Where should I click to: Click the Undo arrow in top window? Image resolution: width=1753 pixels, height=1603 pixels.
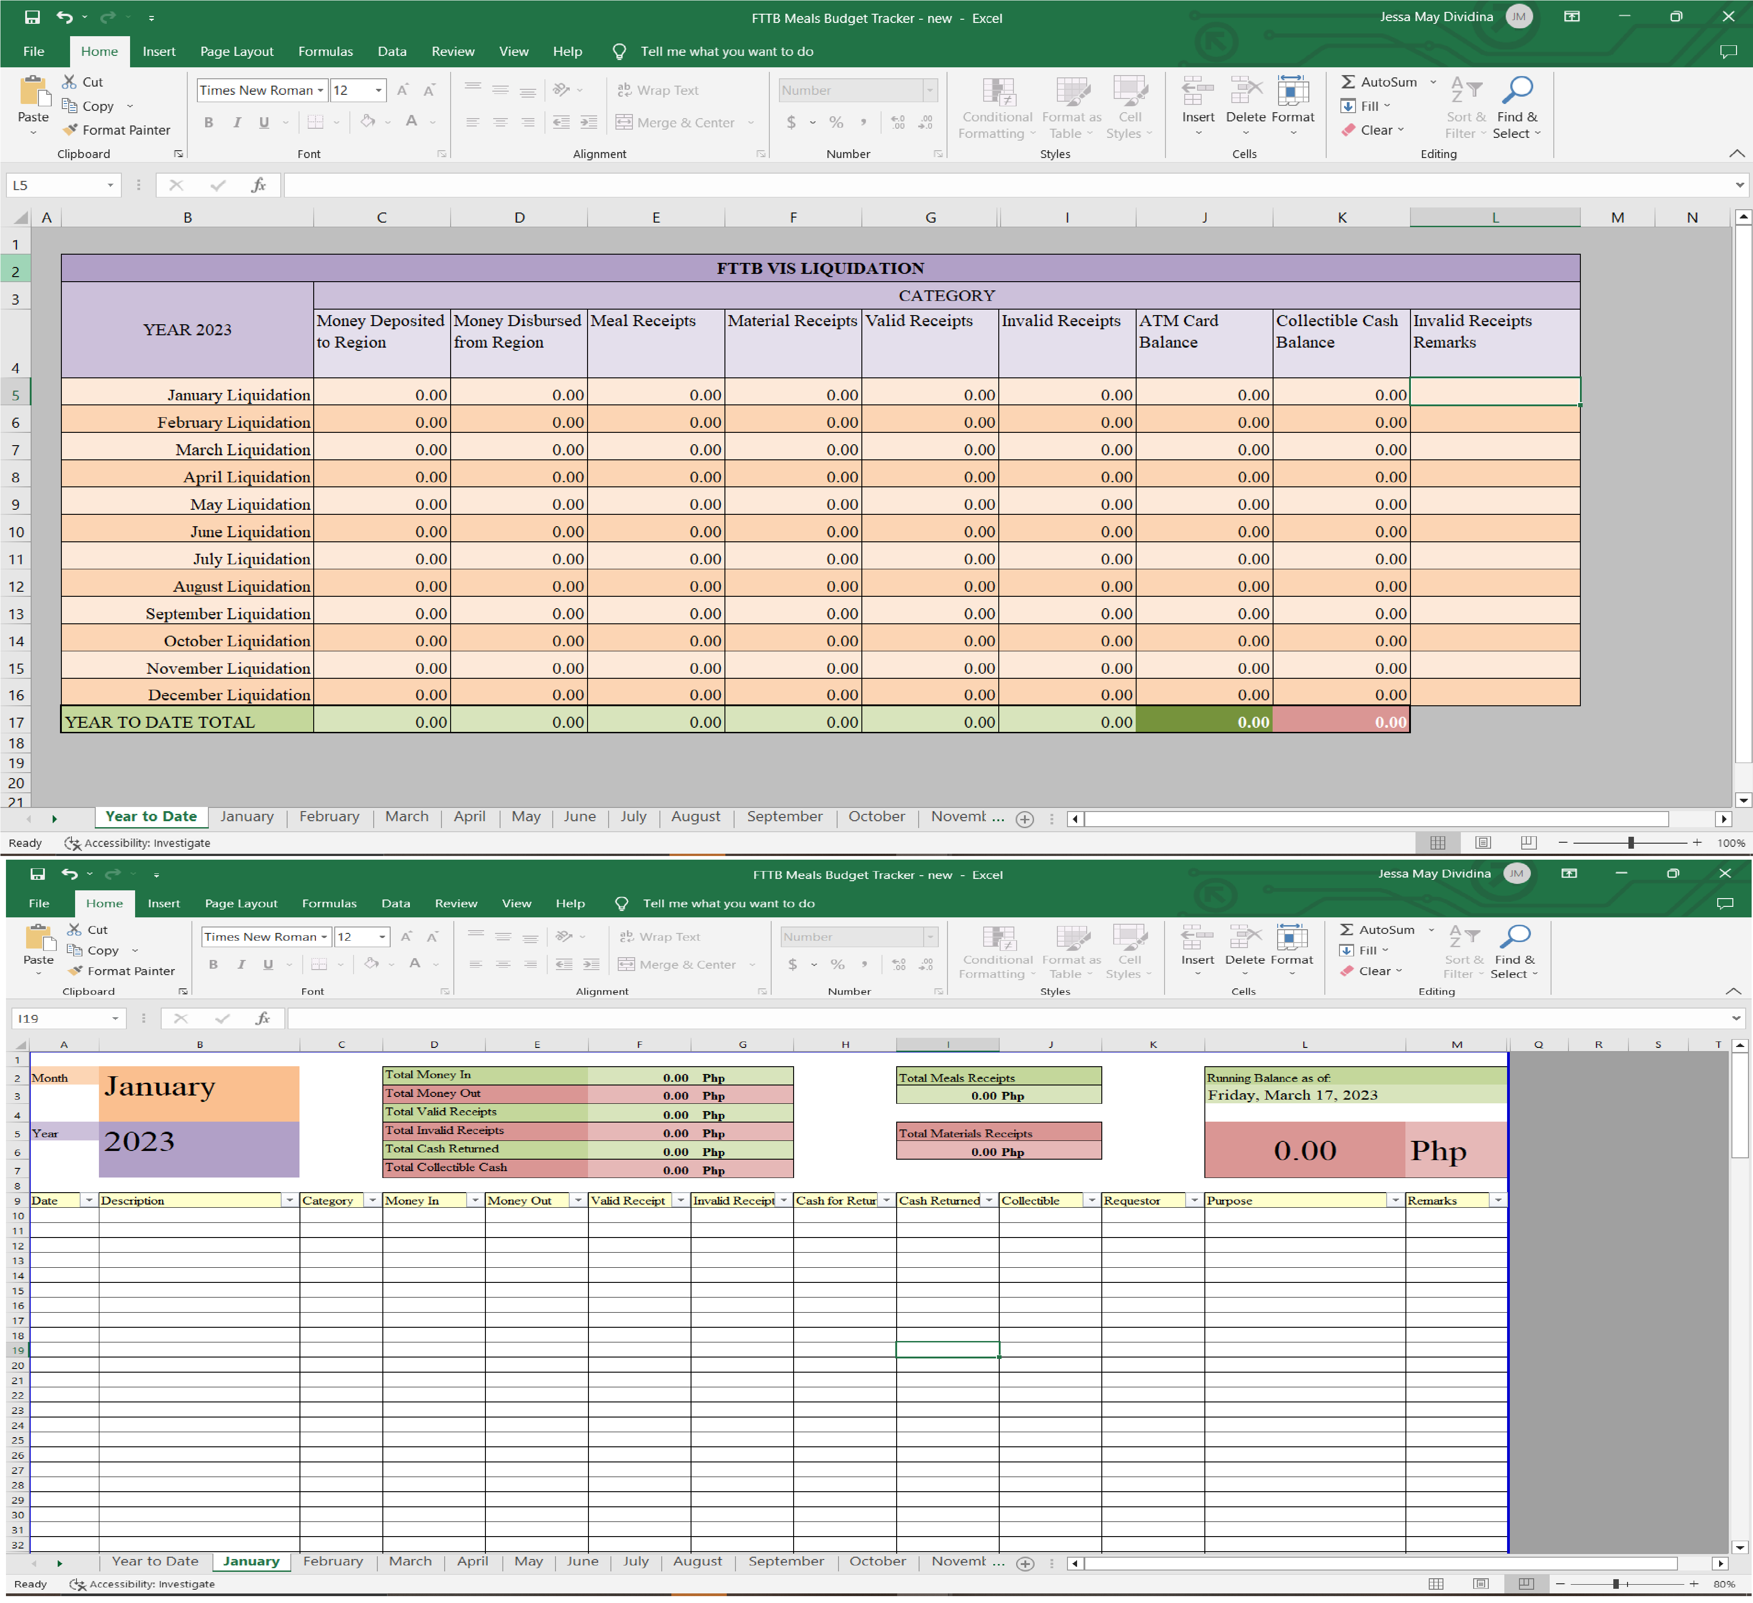tap(65, 16)
